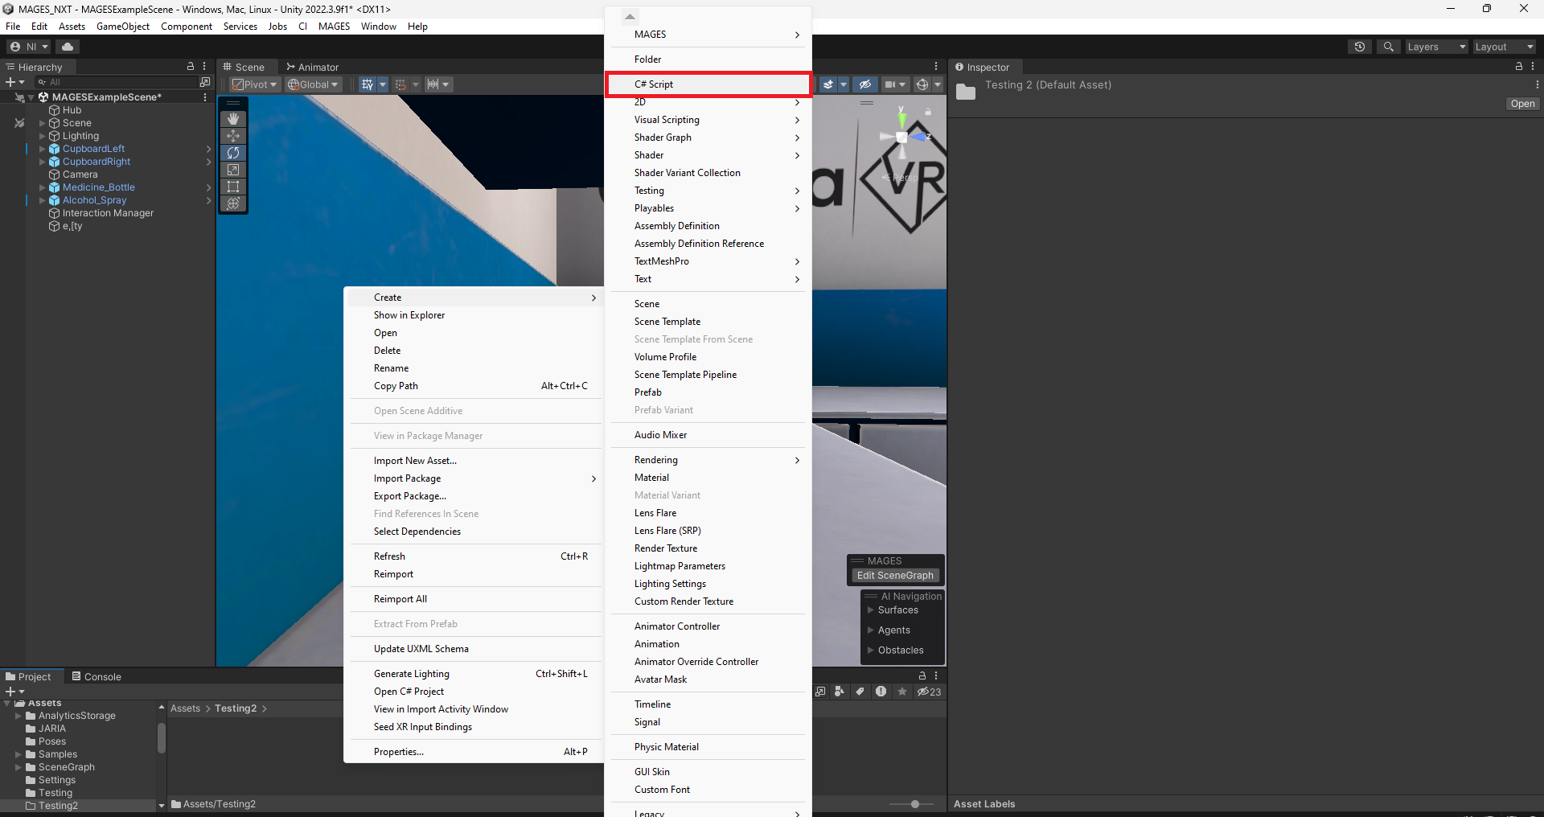This screenshot has width=1544, height=817.
Task: Click the Hierarchy search-by-type icon
Action: click(205, 82)
